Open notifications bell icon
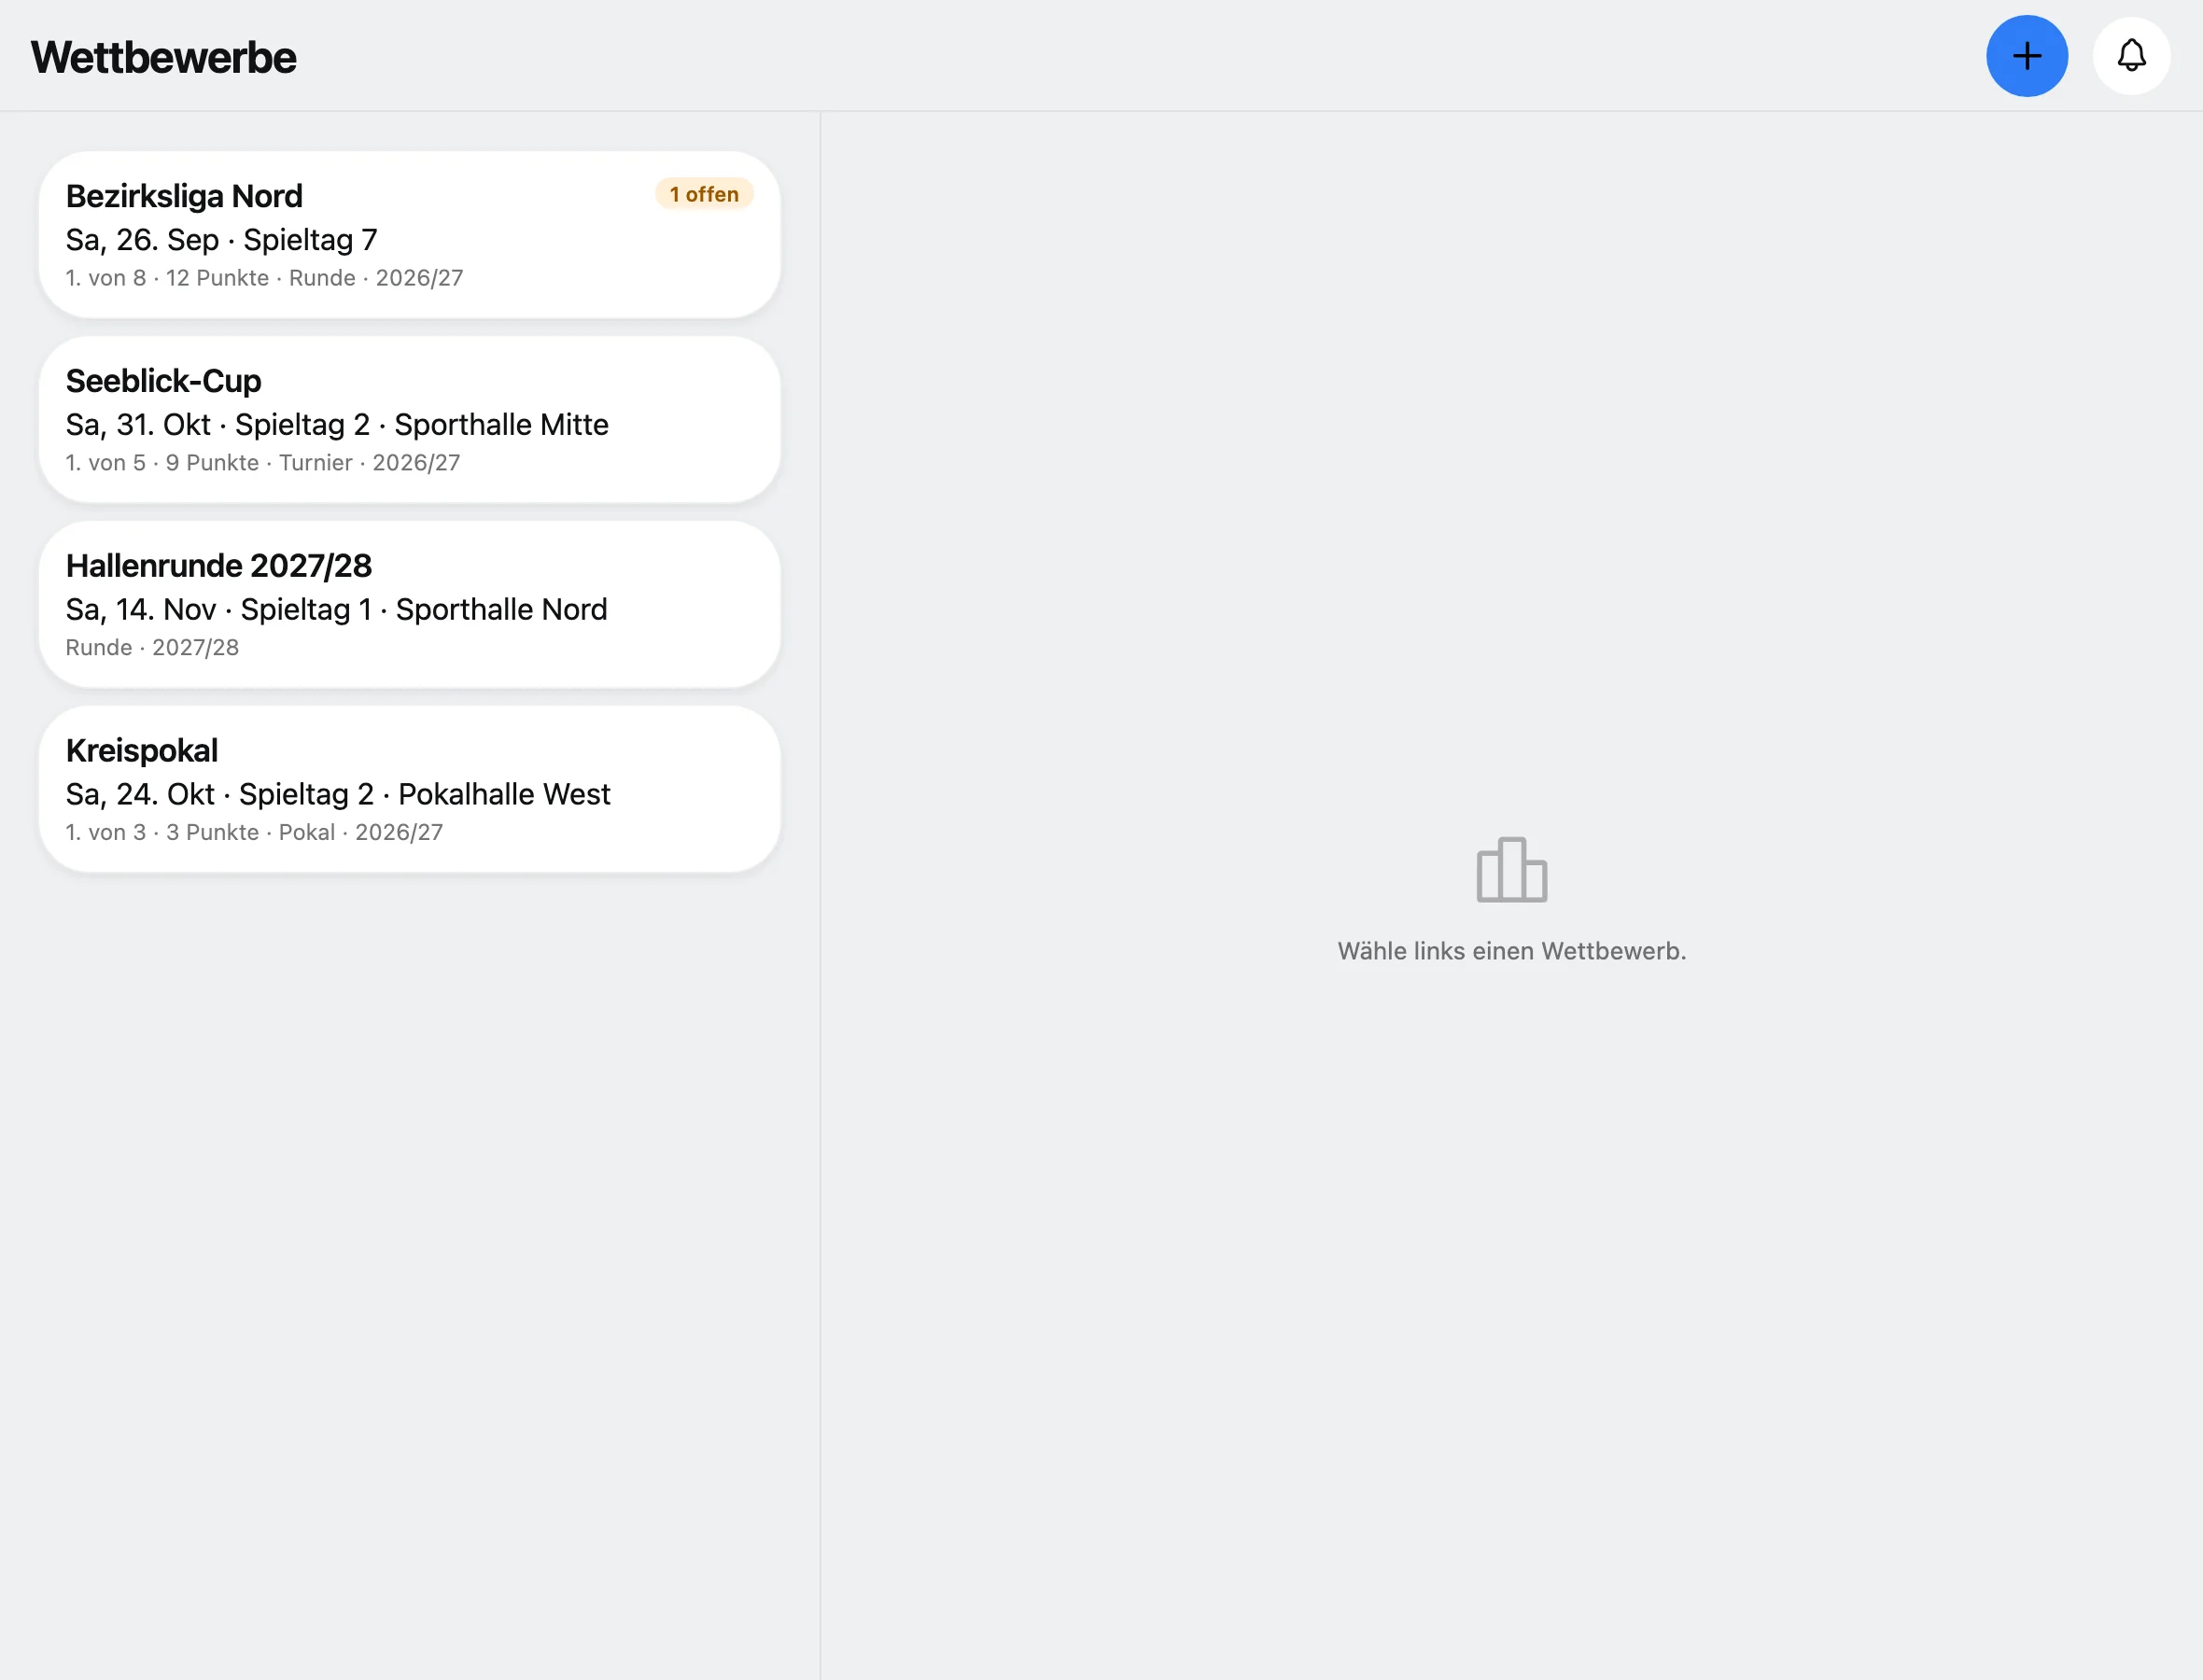2203x1680 pixels. tap(2131, 56)
